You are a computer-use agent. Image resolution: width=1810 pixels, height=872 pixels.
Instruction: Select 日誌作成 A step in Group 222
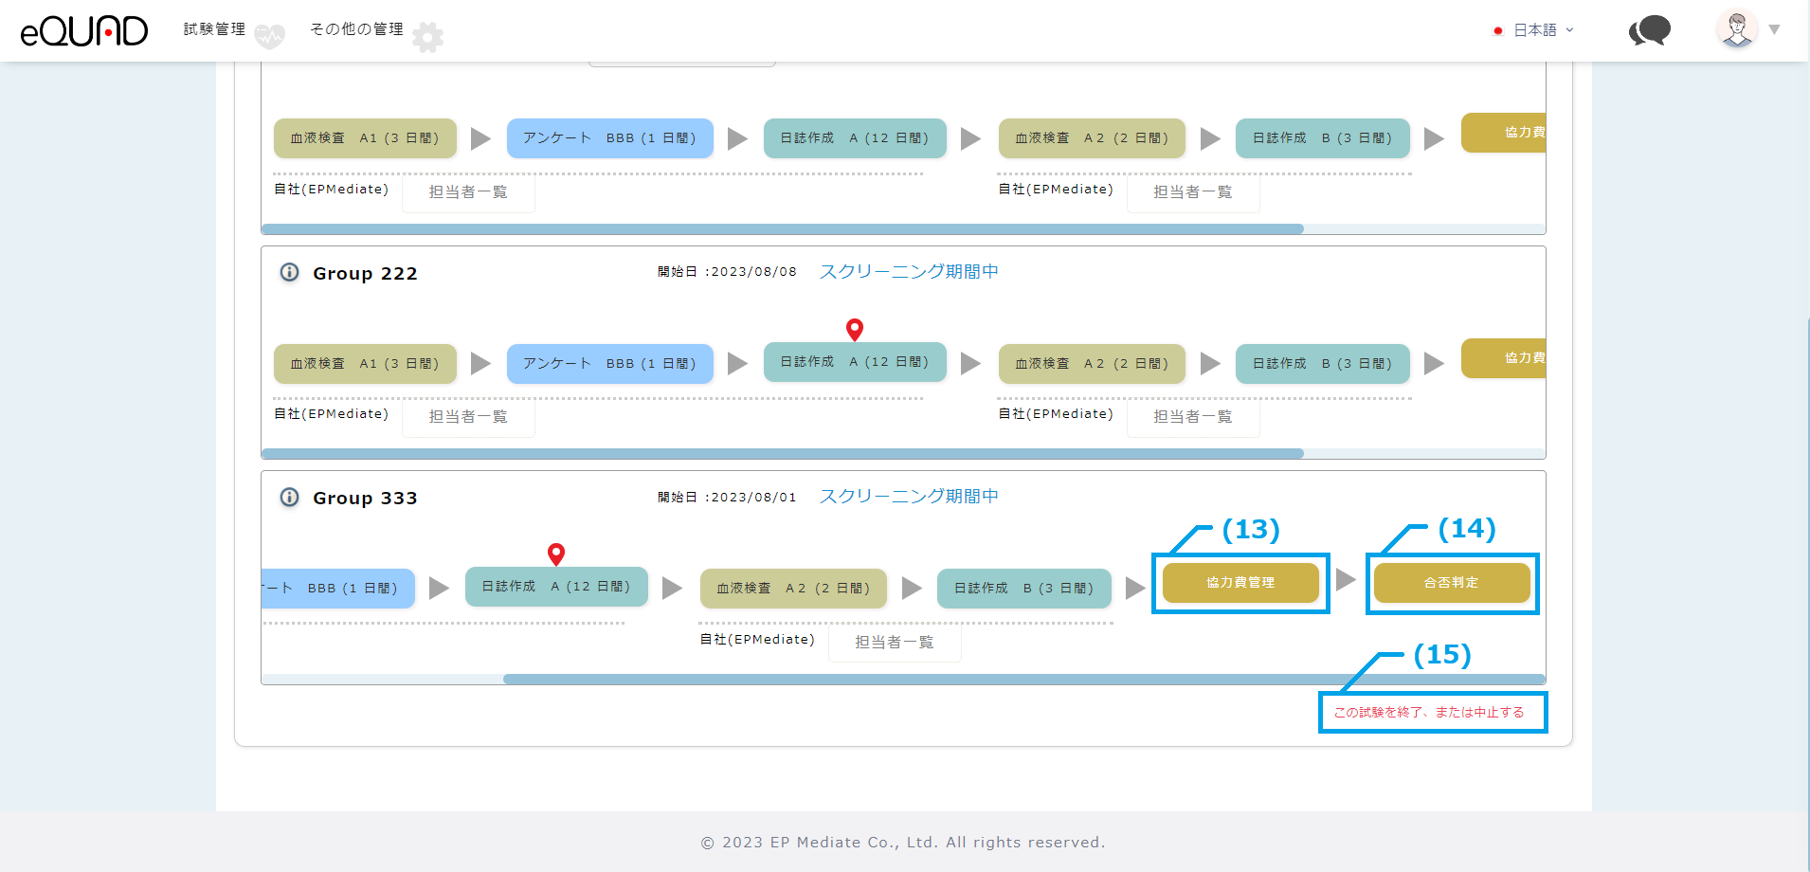[855, 362]
